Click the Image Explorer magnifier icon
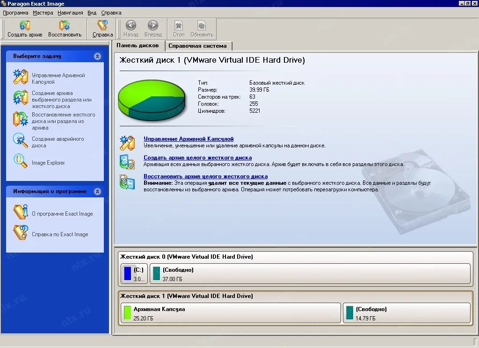This screenshot has width=479, height=348. pos(21,161)
